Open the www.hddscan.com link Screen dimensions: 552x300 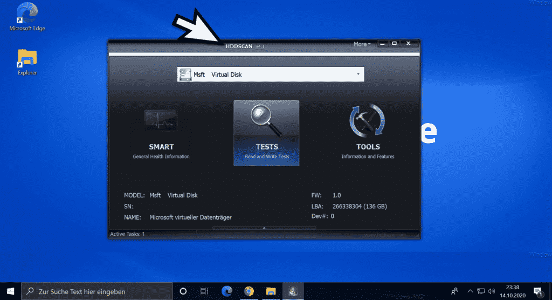385,235
